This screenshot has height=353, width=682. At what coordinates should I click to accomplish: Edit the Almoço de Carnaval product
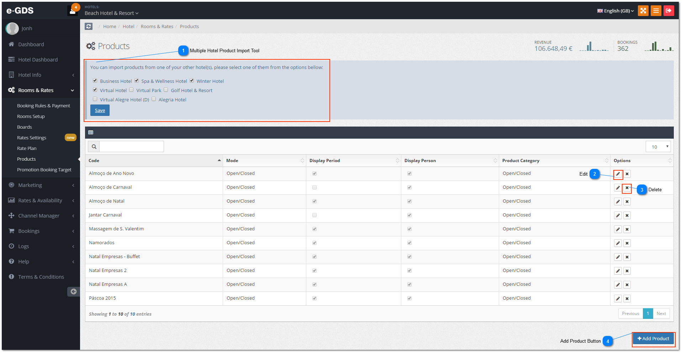618,188
